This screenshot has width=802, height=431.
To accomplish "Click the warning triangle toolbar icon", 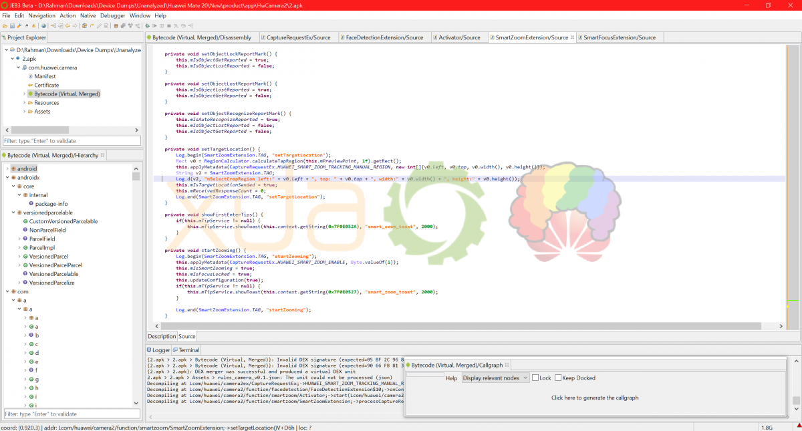I will [34, 26].
